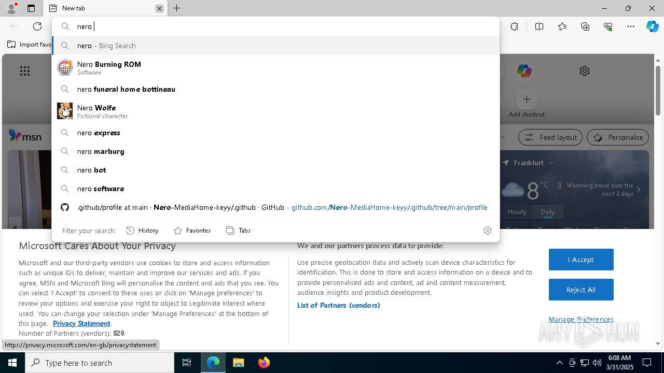Open the Collections icon
Viewport: 664px width, 373px height.
[x=585, y=26]
